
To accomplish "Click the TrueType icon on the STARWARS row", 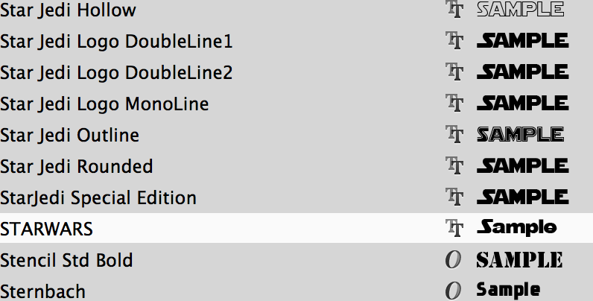I will (x=454, y=228).
